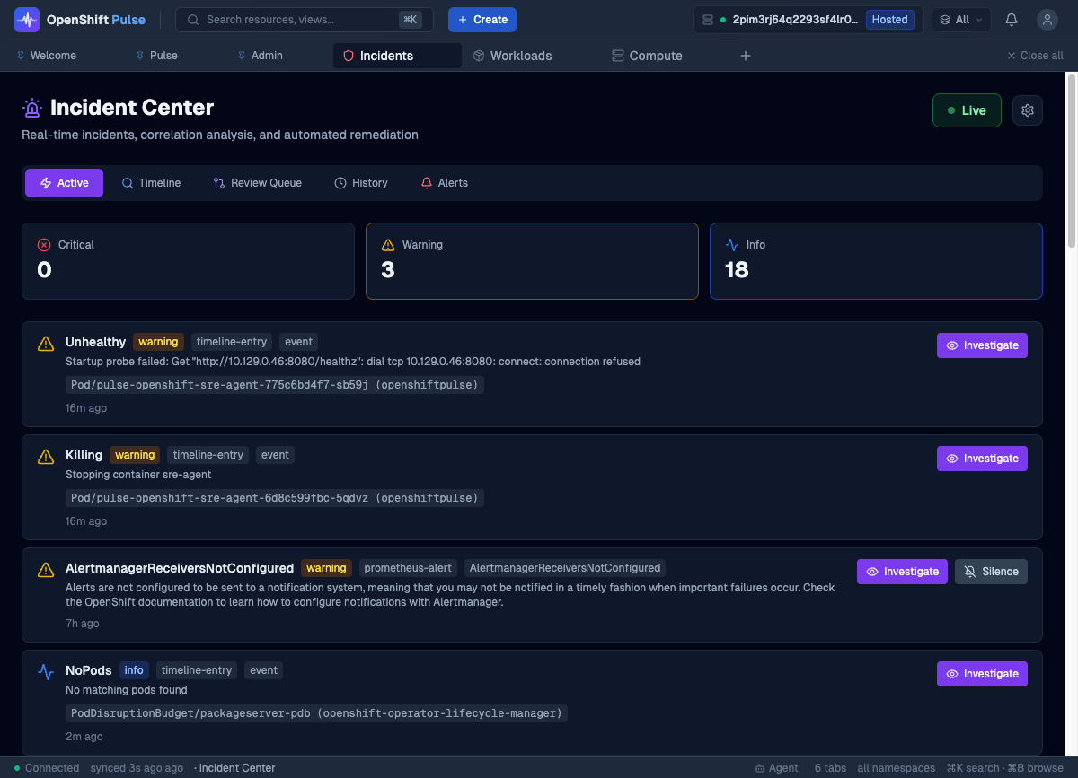Filter incidents by Warning card

[532, 260]
